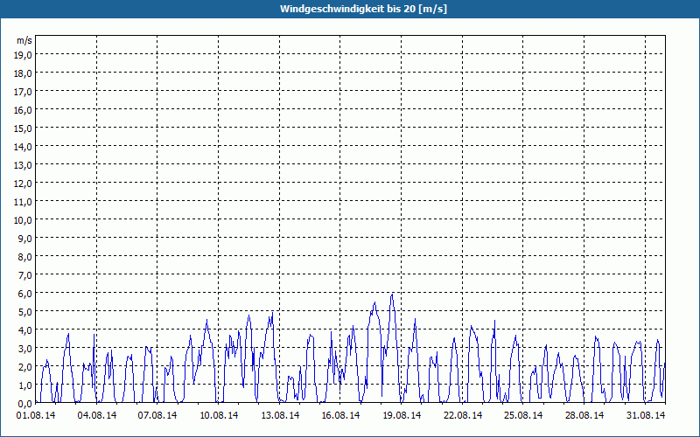Click the '19.08.14' x-axis date
The width and height of the screenshot is (700, 437).
(402, 415)
